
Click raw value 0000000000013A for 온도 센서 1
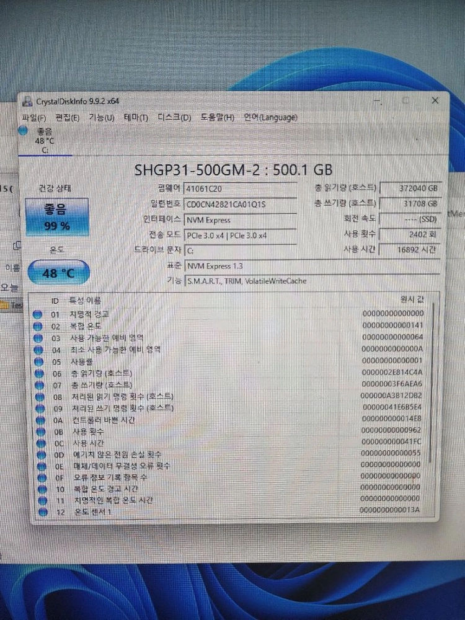390,510
